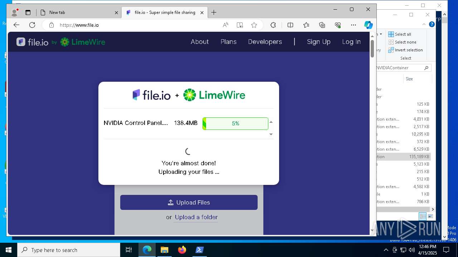This screenshot has height=257, width=458.
Task: Click Sign Up in the site header
Action: pyautogui.click(x=319, y=42)
